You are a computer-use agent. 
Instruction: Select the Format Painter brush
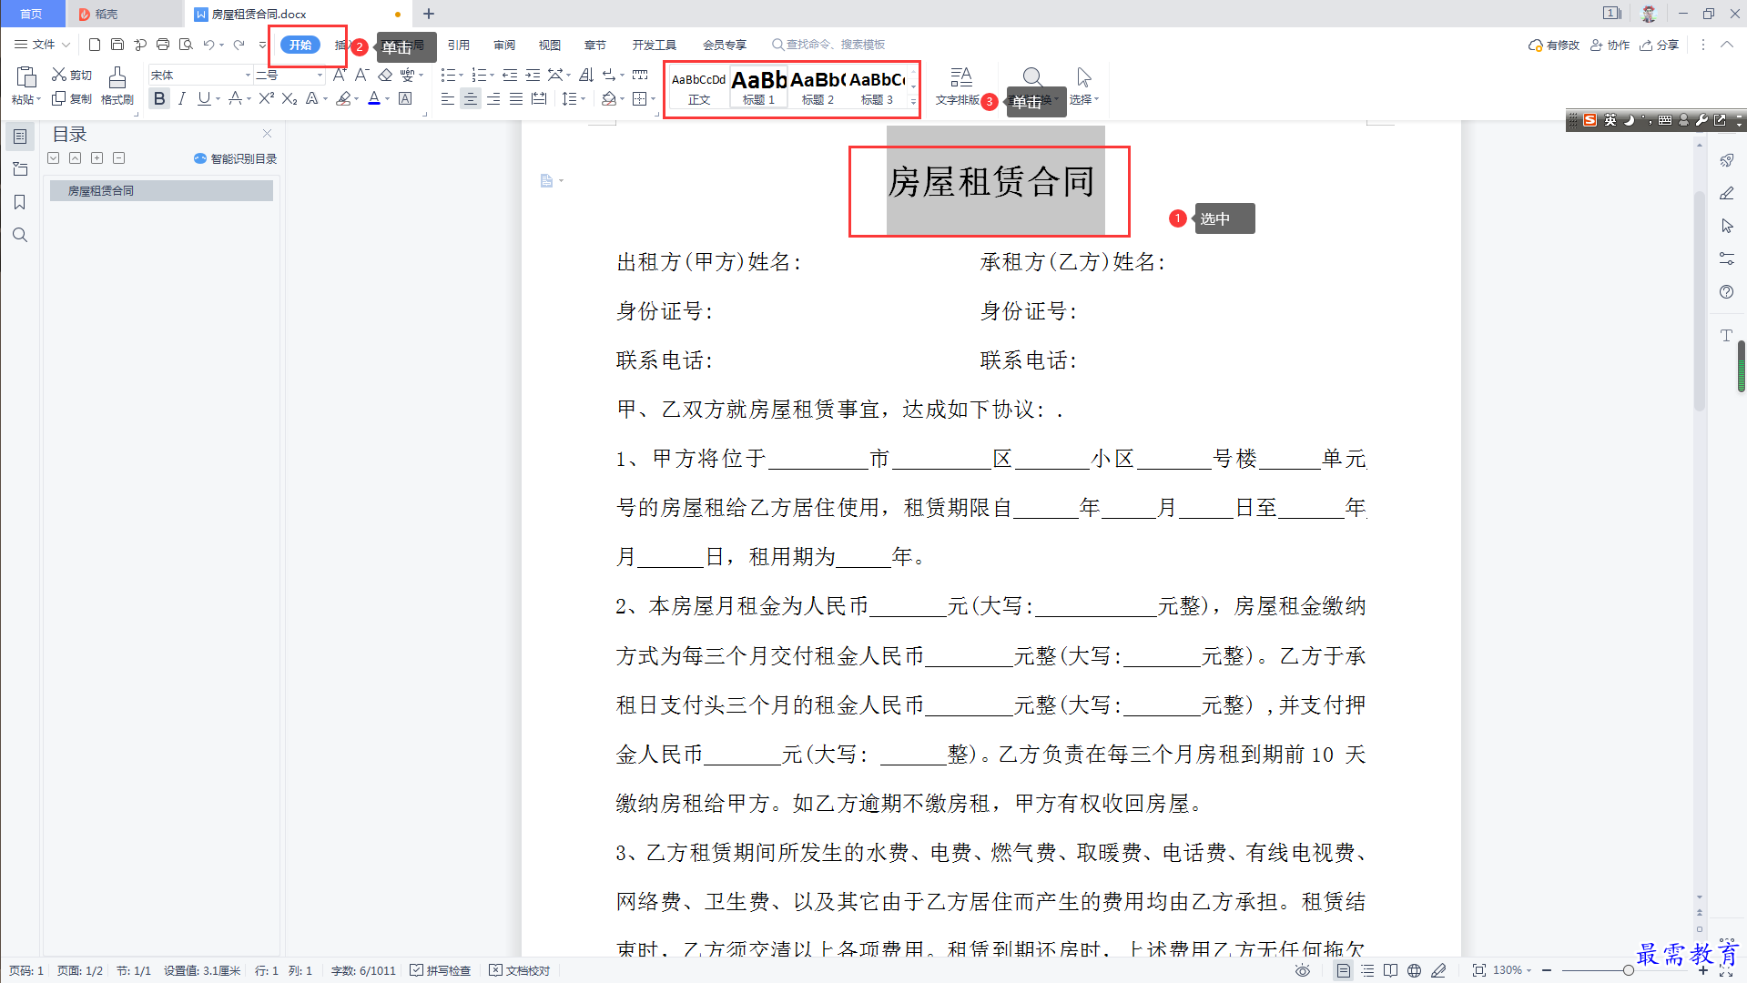(117, 77)
